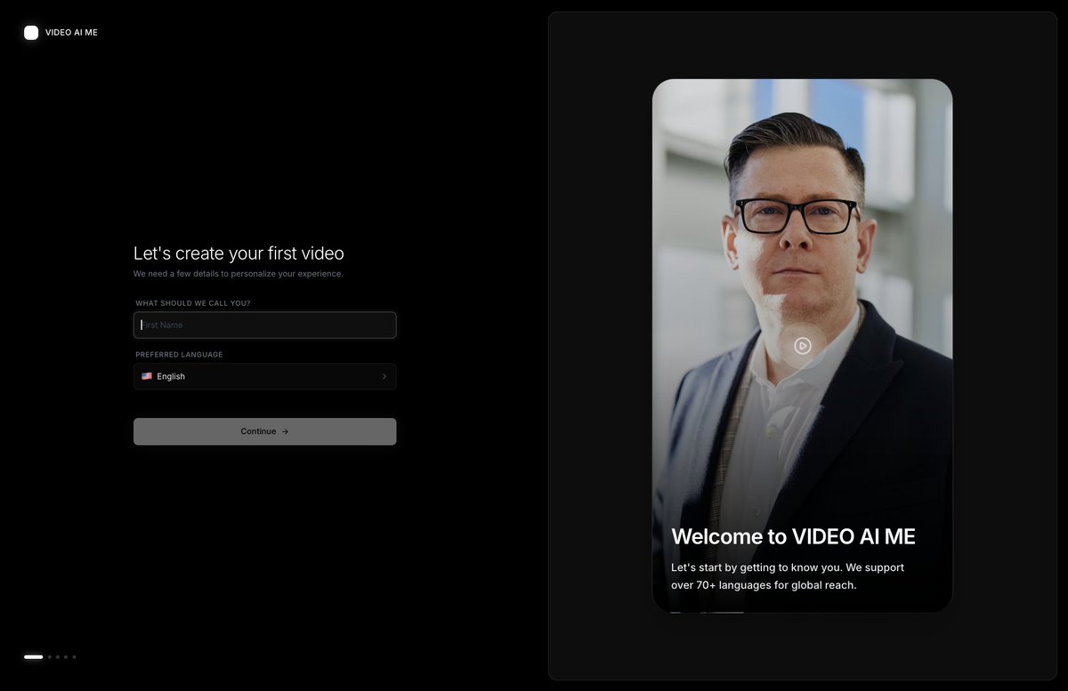The width and height of the screenshot is (1068, 691).
Task: Click the First Name input field
Action: click(x=264, y=325)
